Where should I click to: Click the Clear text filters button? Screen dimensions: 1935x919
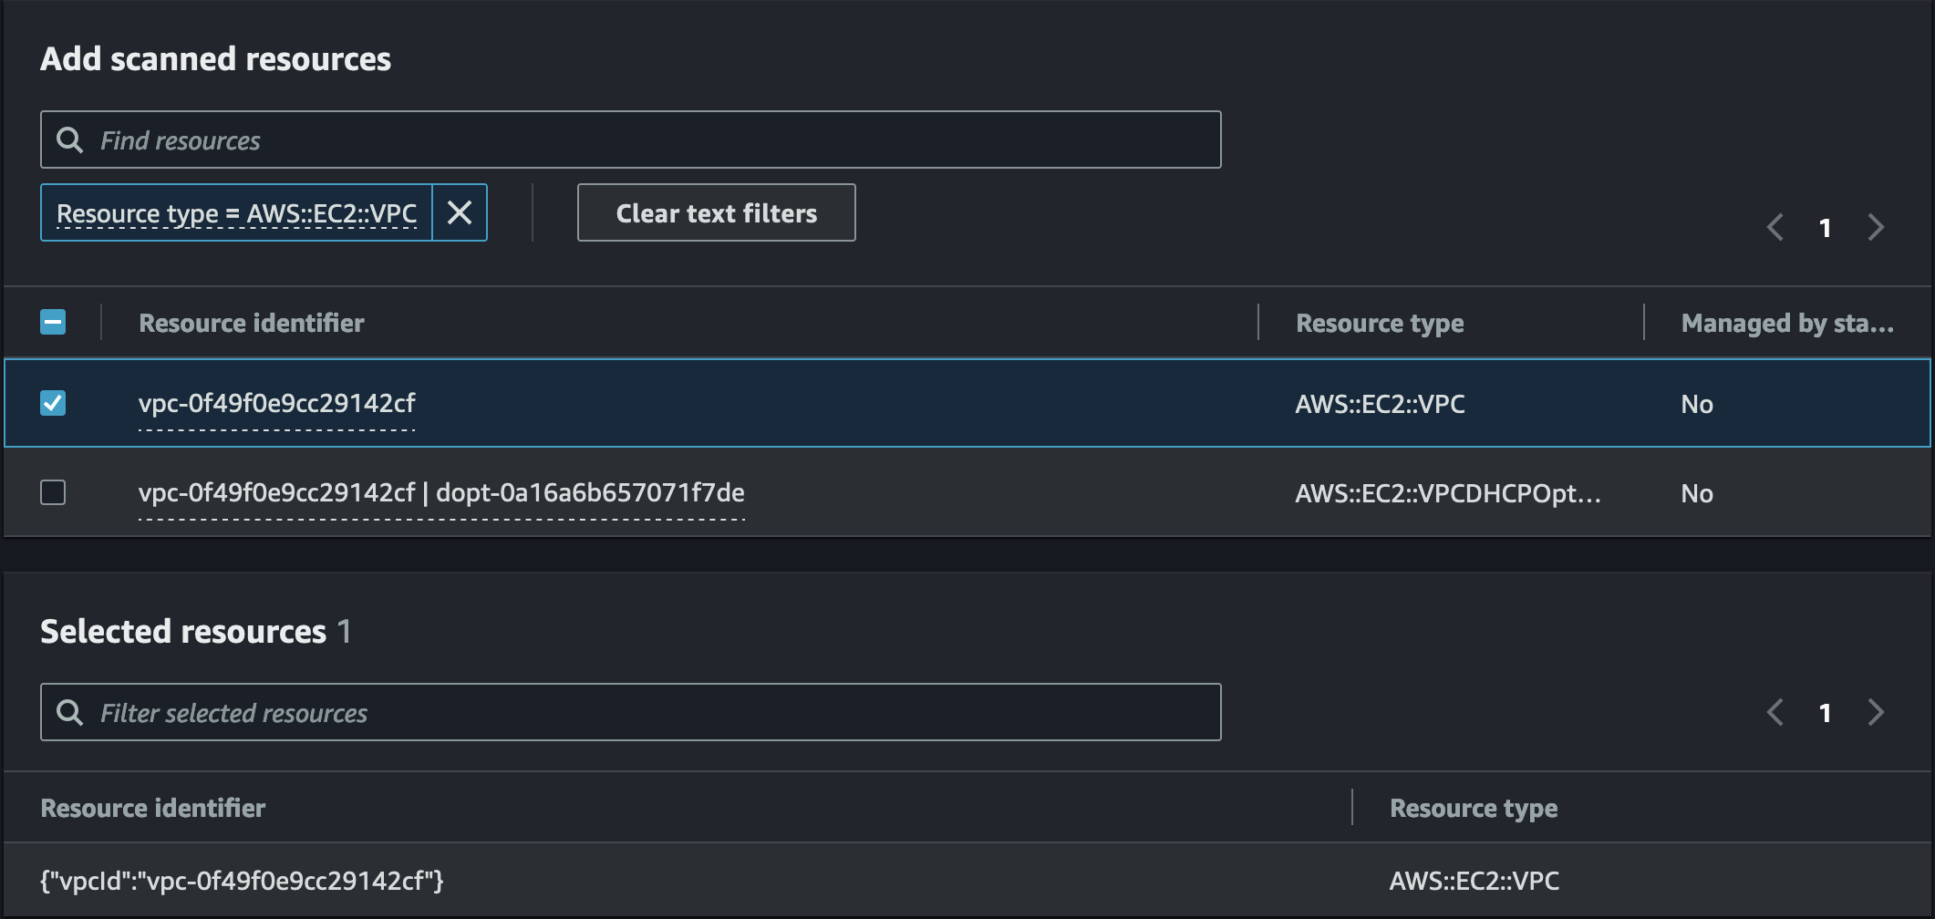(716, 212)
